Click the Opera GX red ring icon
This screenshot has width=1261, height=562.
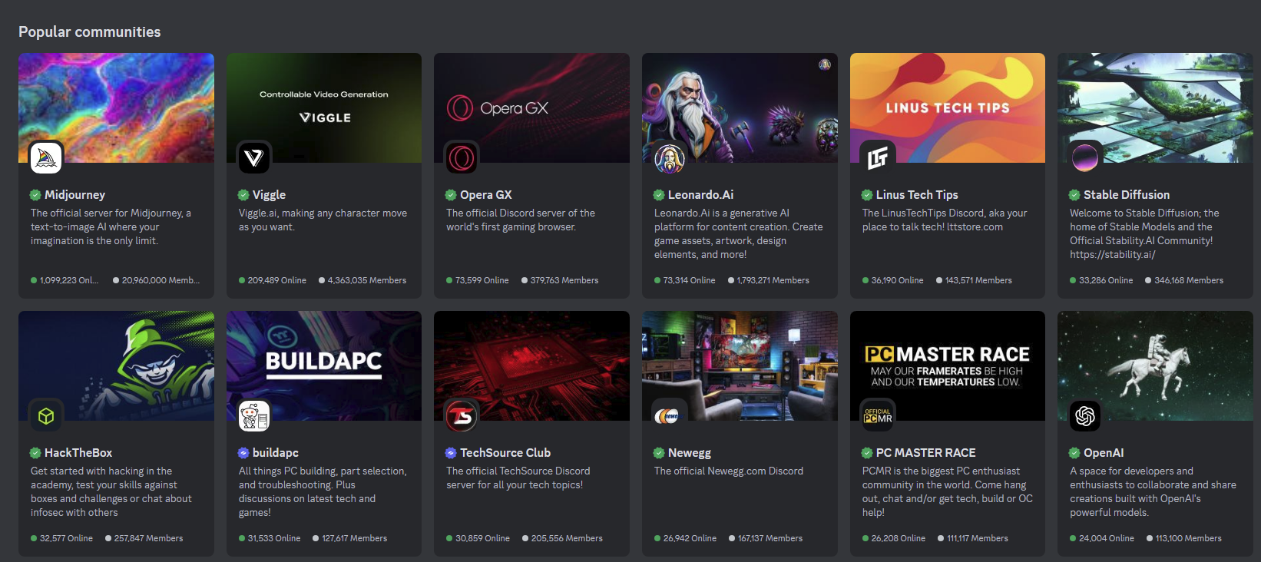462,158
